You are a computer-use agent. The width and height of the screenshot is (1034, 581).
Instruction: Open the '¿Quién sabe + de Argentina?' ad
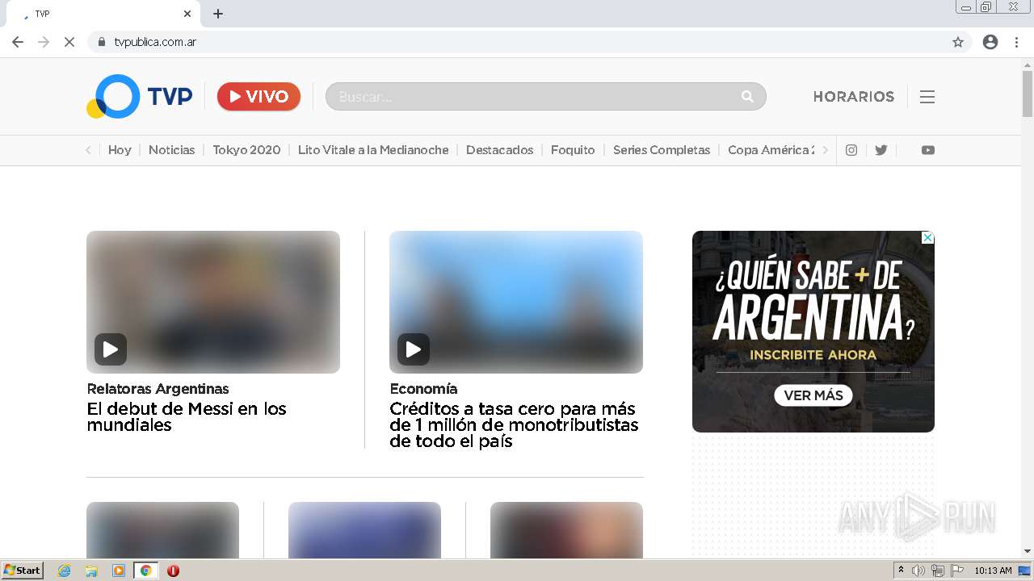(x=813, y=332)
